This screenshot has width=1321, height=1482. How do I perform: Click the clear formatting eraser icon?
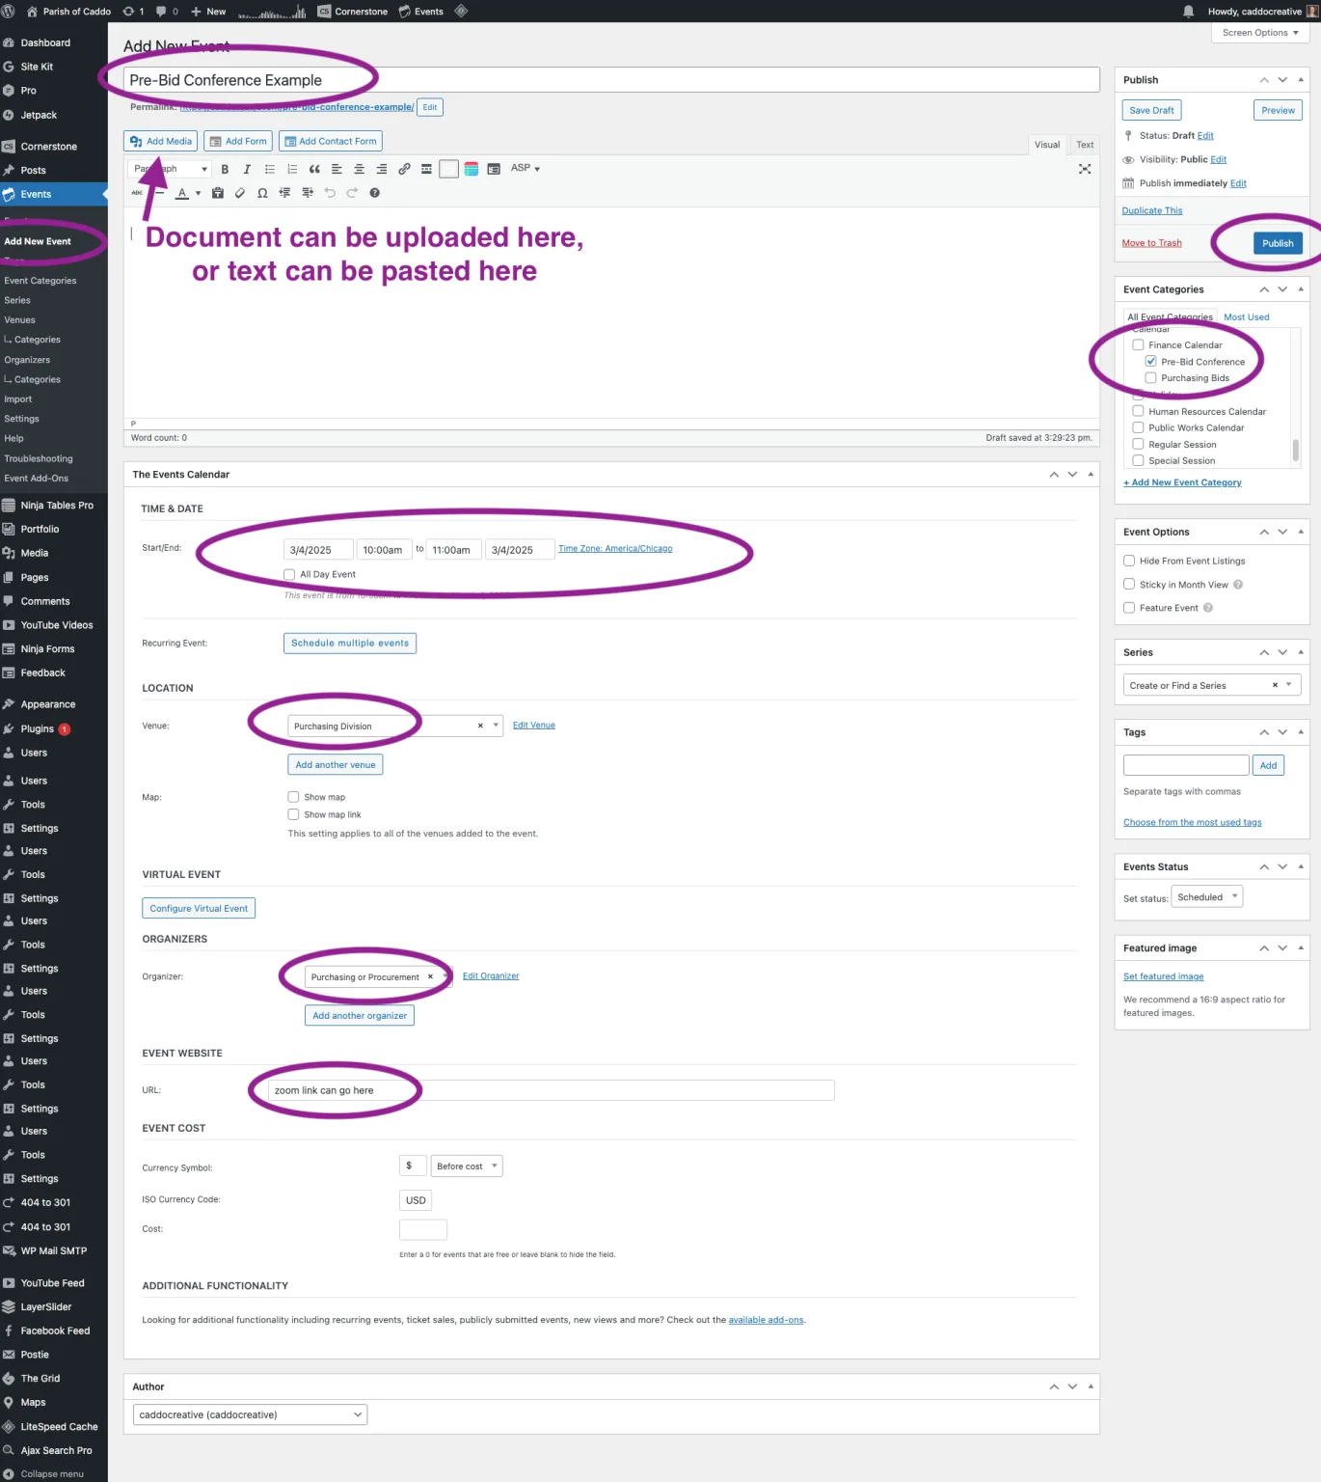240,193
